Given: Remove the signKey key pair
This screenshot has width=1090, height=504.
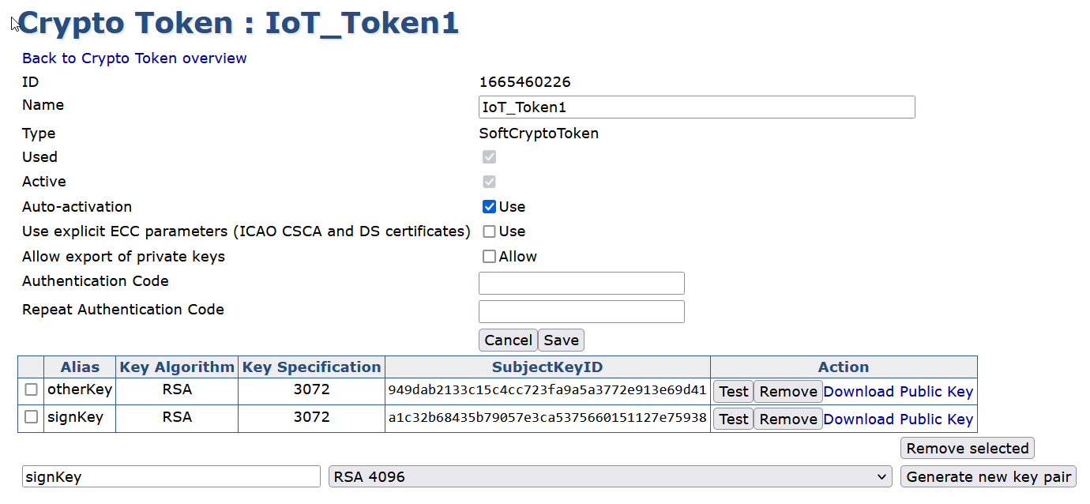Looking at the screenshot, I should tap(787, 419).
